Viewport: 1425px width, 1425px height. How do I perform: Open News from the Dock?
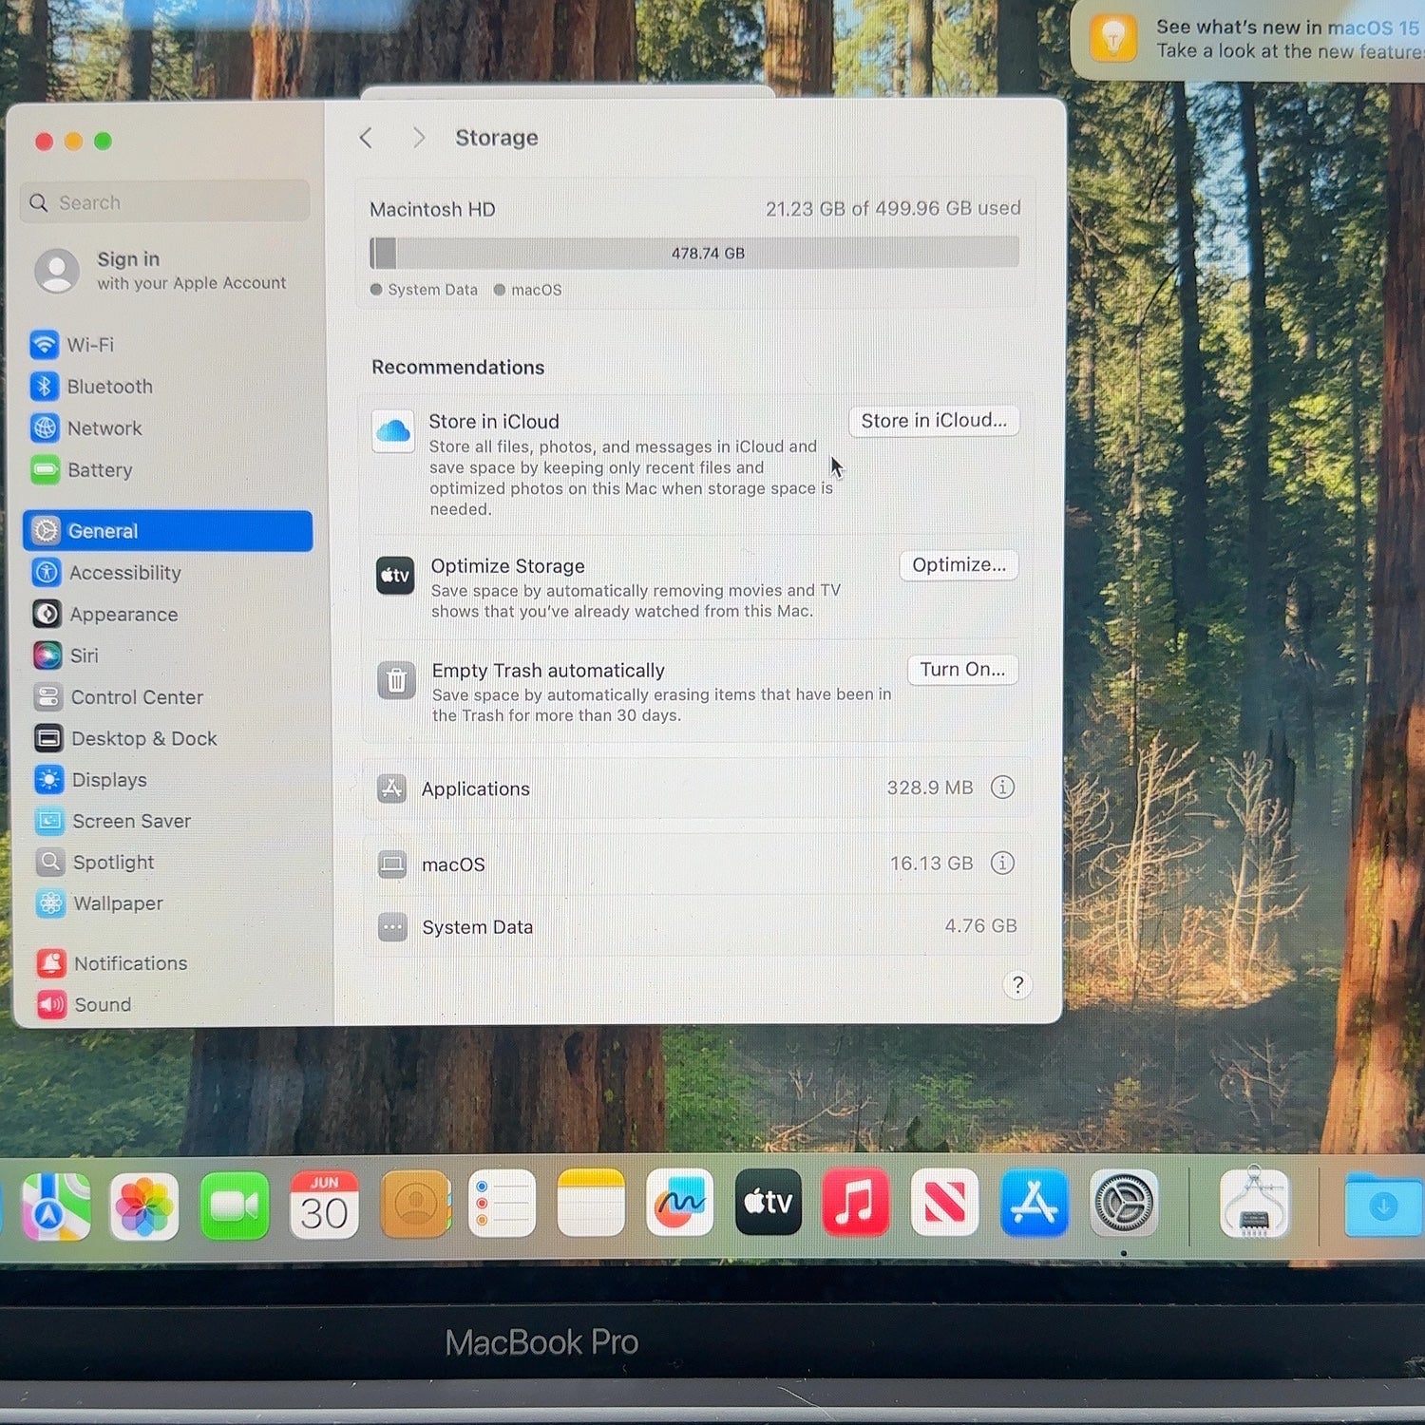tap(944, 1202)
